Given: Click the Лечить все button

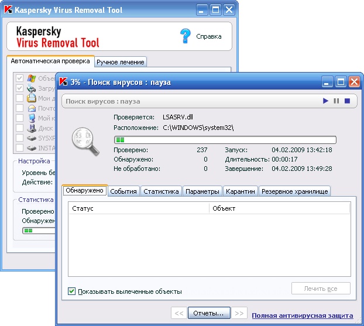Looking at the screenshot, I should click(x=321, y=289).
